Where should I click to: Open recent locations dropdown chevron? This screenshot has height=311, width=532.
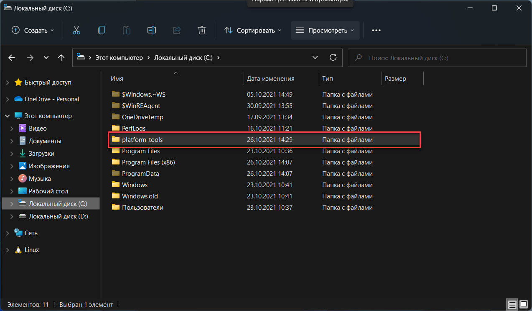pos(46,58)
